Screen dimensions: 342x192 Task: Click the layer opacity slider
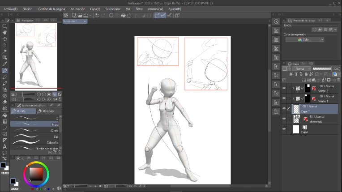tap(322, 69)
